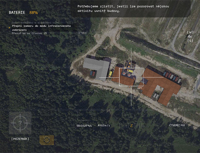The width and height of the screenshot is (200, 153).
Task: Click the LV 160 m altitude readout
Action: [82, 33]
